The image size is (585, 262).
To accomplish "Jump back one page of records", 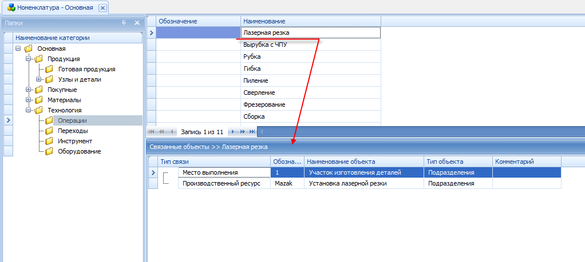I will (x=161, y=131).
